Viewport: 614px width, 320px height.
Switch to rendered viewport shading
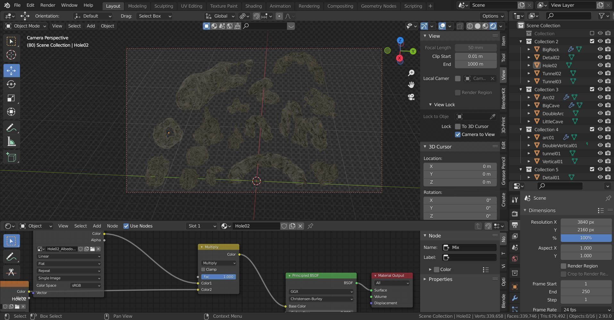tap(493, 26)
